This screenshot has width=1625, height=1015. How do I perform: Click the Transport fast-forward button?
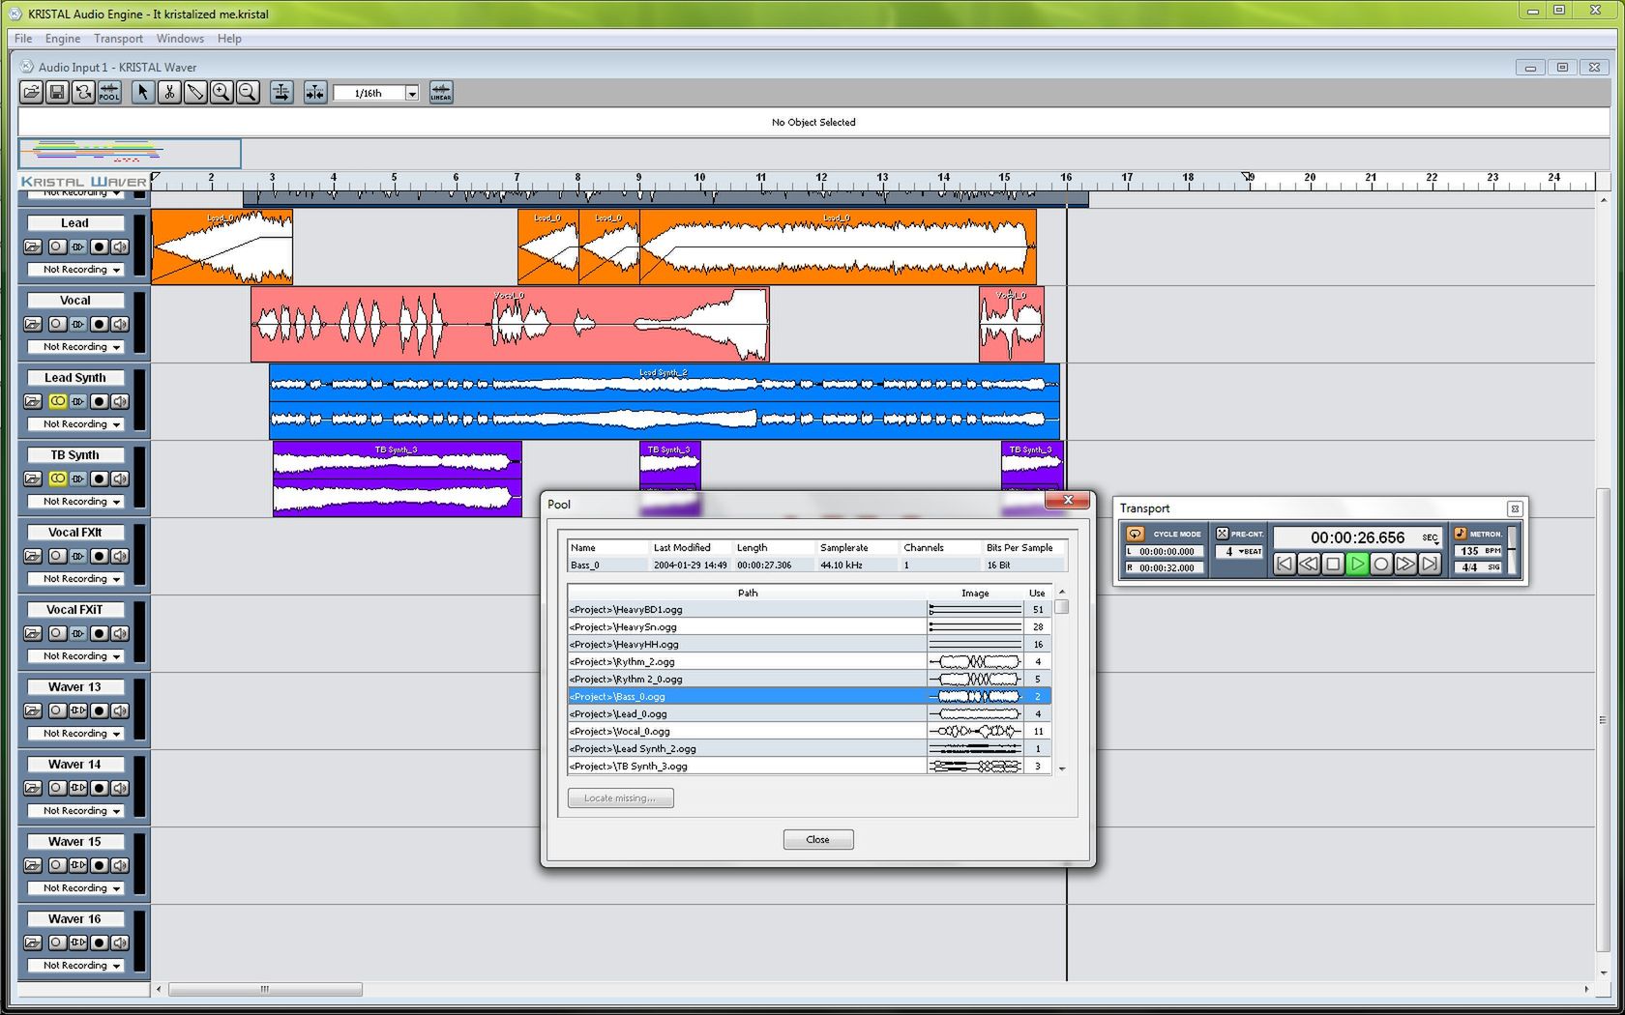tap(1405, 564)
